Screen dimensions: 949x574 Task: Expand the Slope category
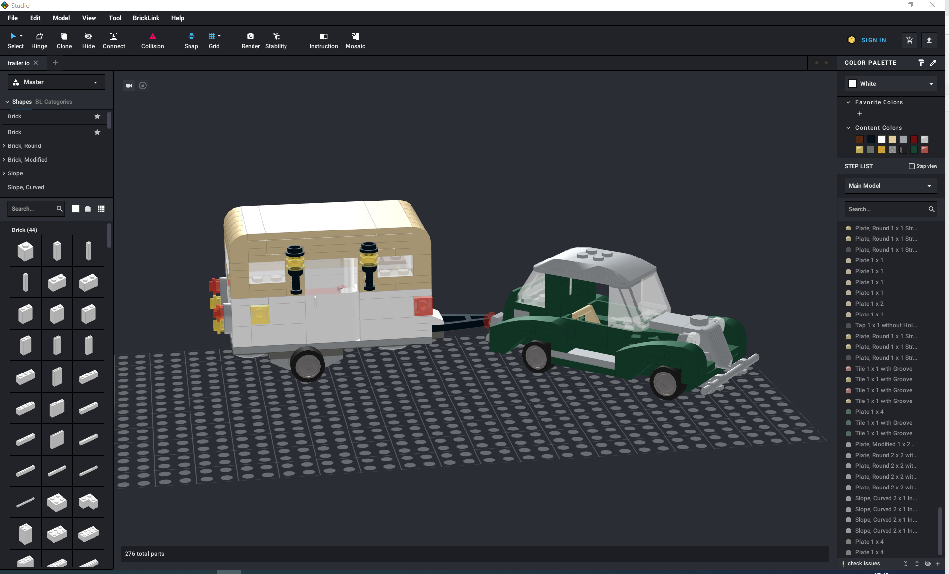coord(4,173)
